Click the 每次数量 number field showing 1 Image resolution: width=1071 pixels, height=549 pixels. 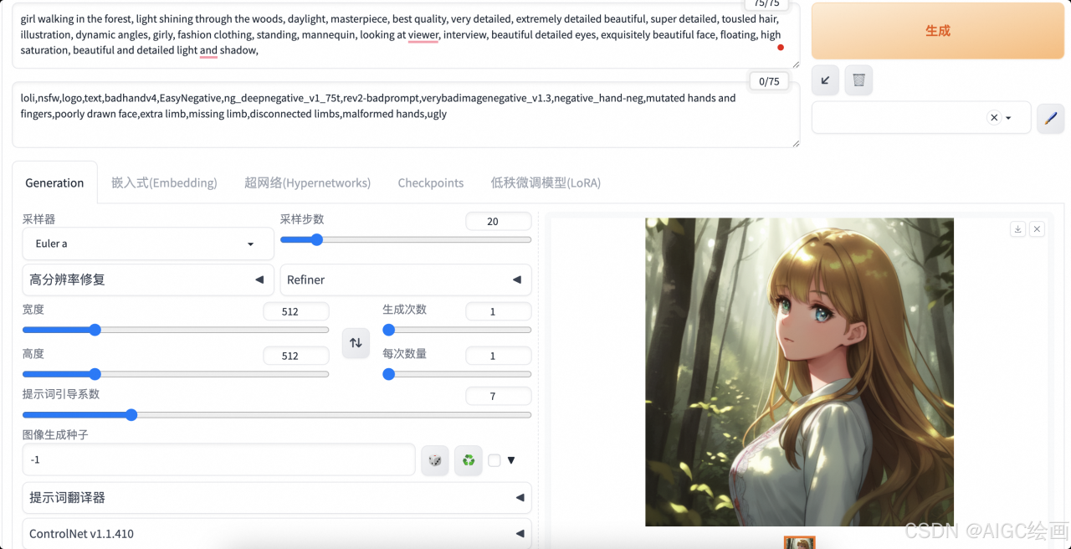point(498,356)
